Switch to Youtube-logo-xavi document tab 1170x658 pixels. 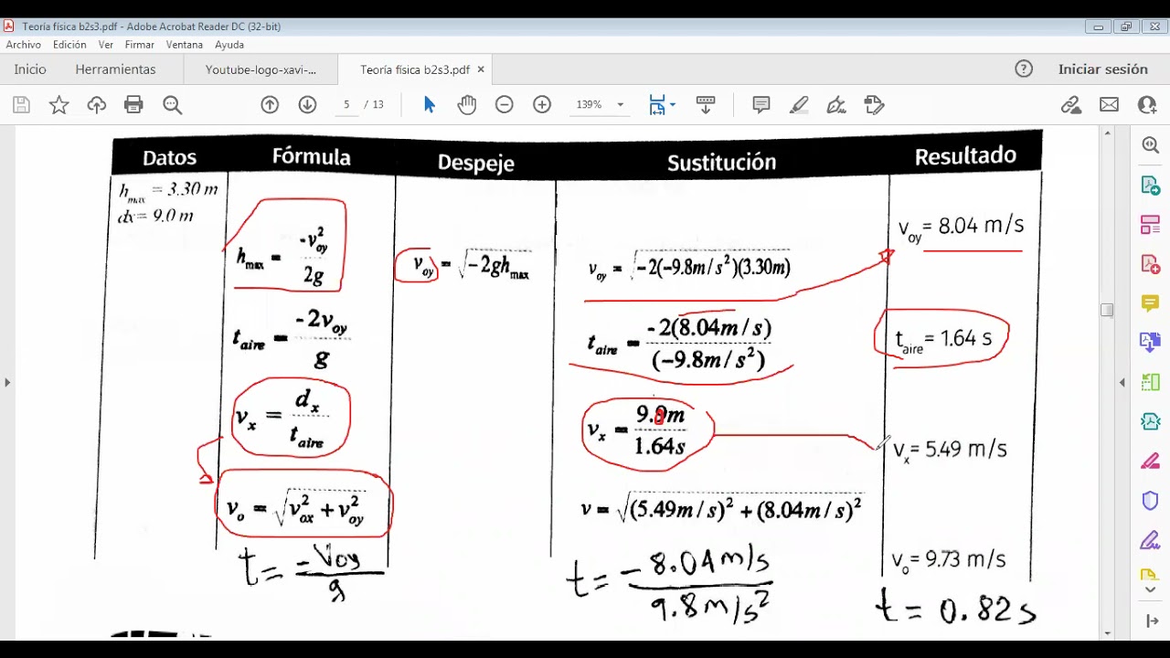(x=261, y=69)
